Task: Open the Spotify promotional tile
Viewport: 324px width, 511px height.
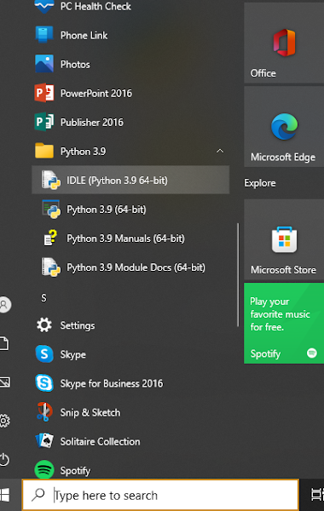Action: (284, 323)
